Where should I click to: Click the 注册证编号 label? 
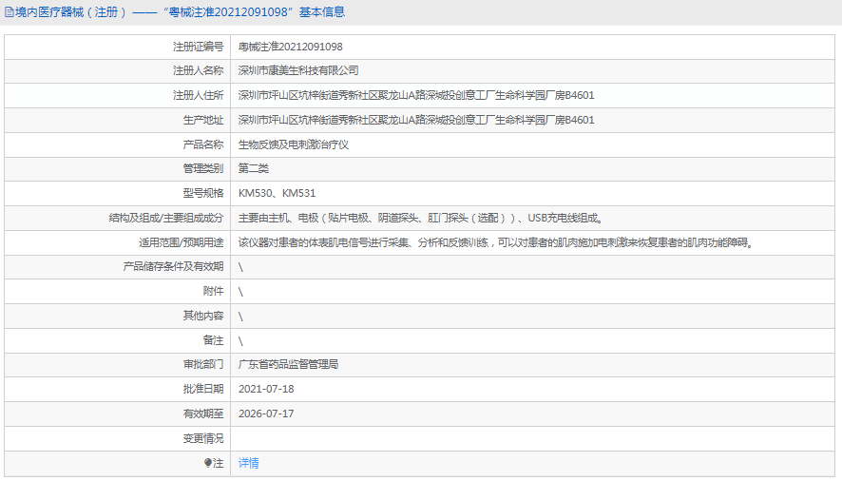[x=199, y=47]
